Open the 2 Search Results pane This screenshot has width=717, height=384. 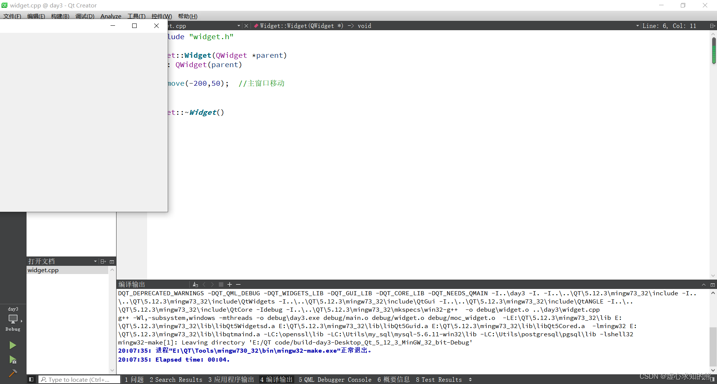[x=176, y=380]
